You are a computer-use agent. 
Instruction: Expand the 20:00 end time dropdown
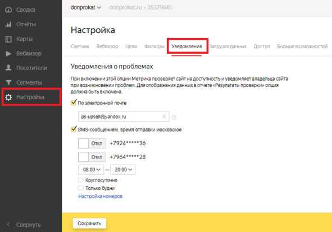point(123,170)
